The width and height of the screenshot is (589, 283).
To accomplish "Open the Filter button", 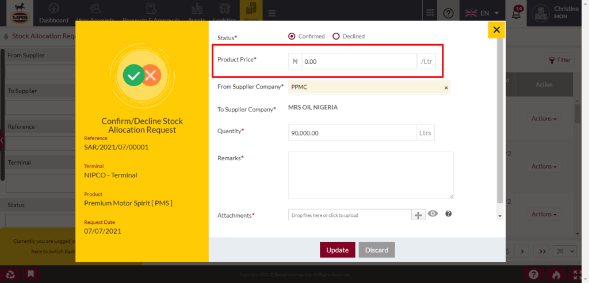I will coord(559,60).
